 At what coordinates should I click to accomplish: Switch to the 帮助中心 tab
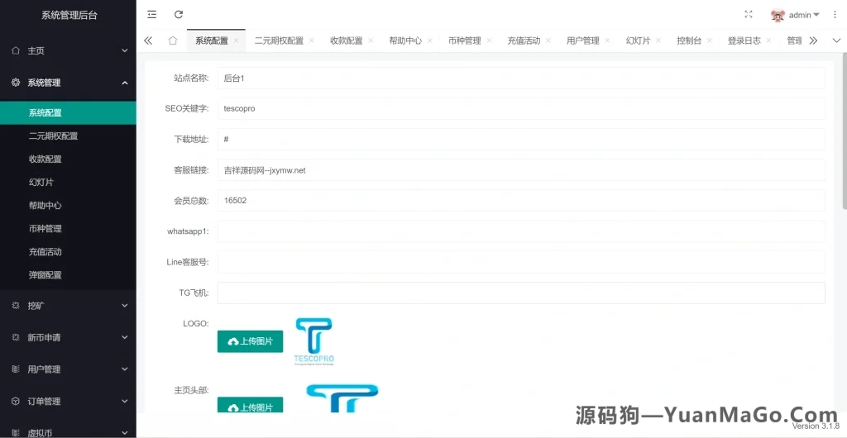[x=405, y=40]
